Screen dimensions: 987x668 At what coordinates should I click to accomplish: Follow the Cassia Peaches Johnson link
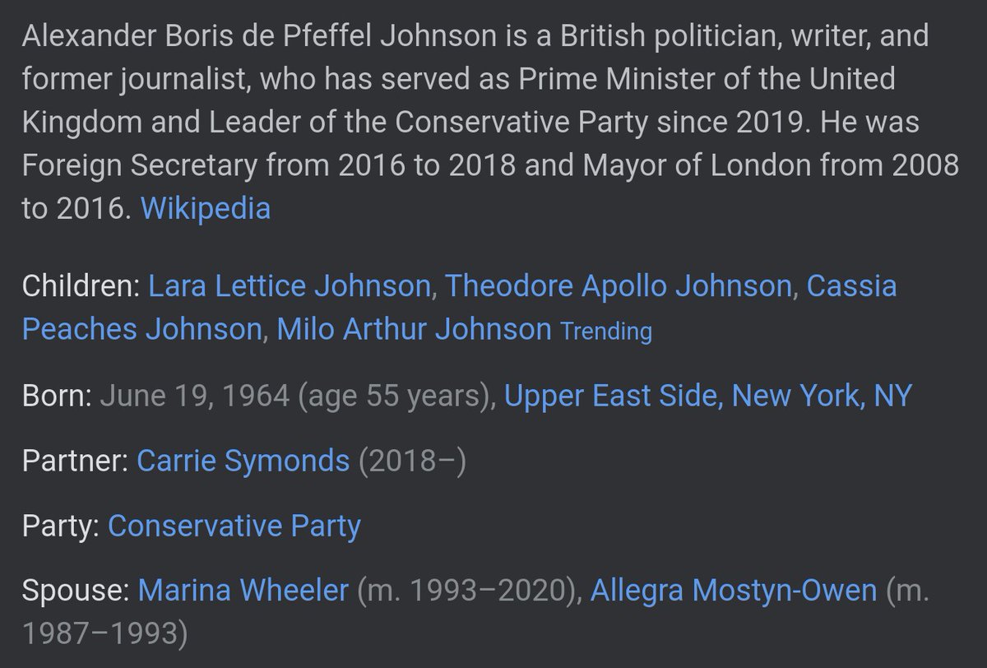pyautogui.click(x=459, y=308)
